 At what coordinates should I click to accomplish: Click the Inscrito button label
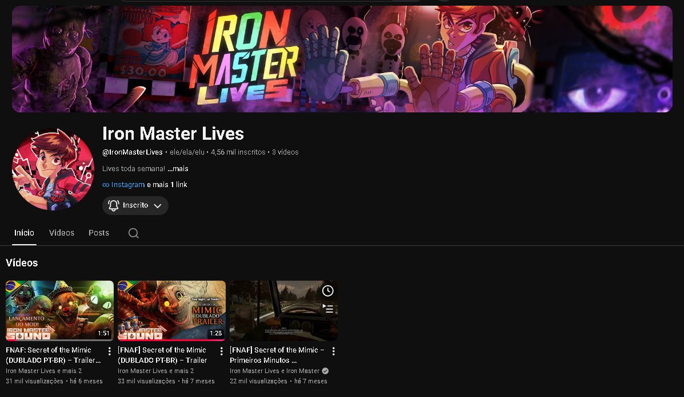coord(135,205)
